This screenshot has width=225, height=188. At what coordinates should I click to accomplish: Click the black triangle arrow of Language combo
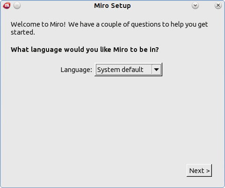point(156,70)
